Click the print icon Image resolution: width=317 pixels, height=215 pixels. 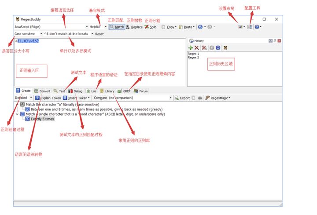coord(200,98)
